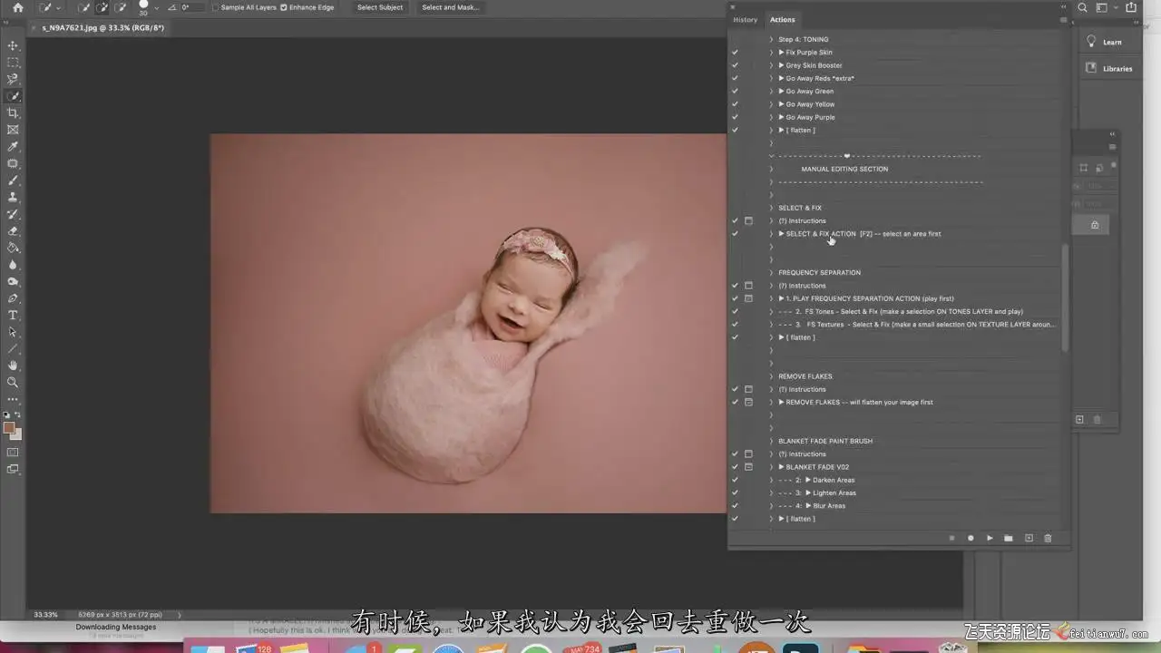The width and height of the screenshot is (1161, 653).
Task: Toggle checkmark for Fix Purple Skin action
Action: point(735,53)
